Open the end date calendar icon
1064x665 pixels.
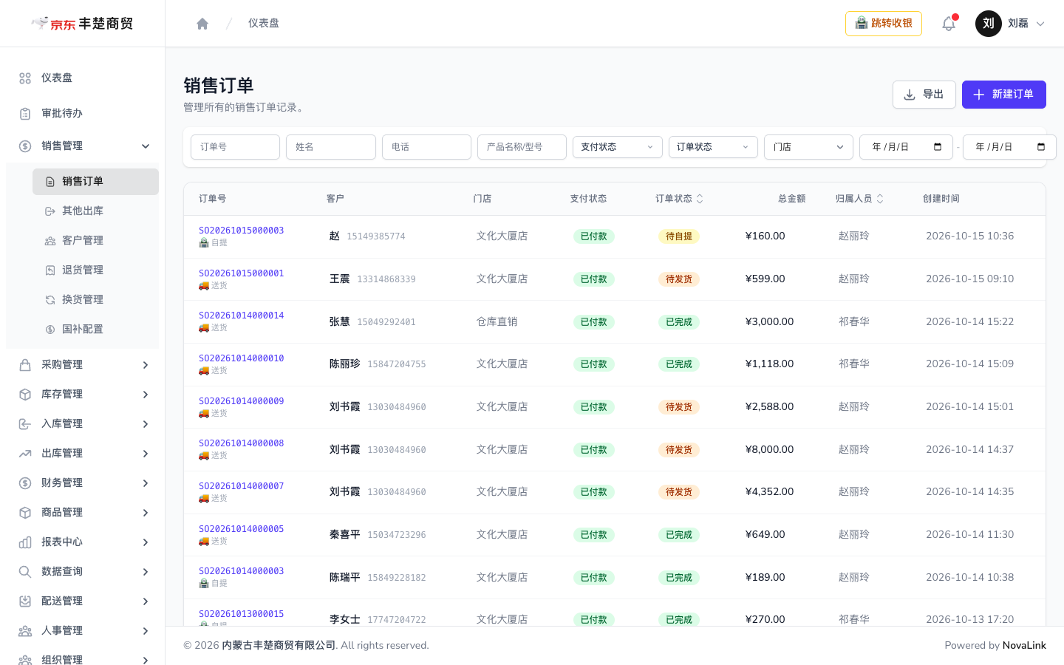tap(1041, 147)
